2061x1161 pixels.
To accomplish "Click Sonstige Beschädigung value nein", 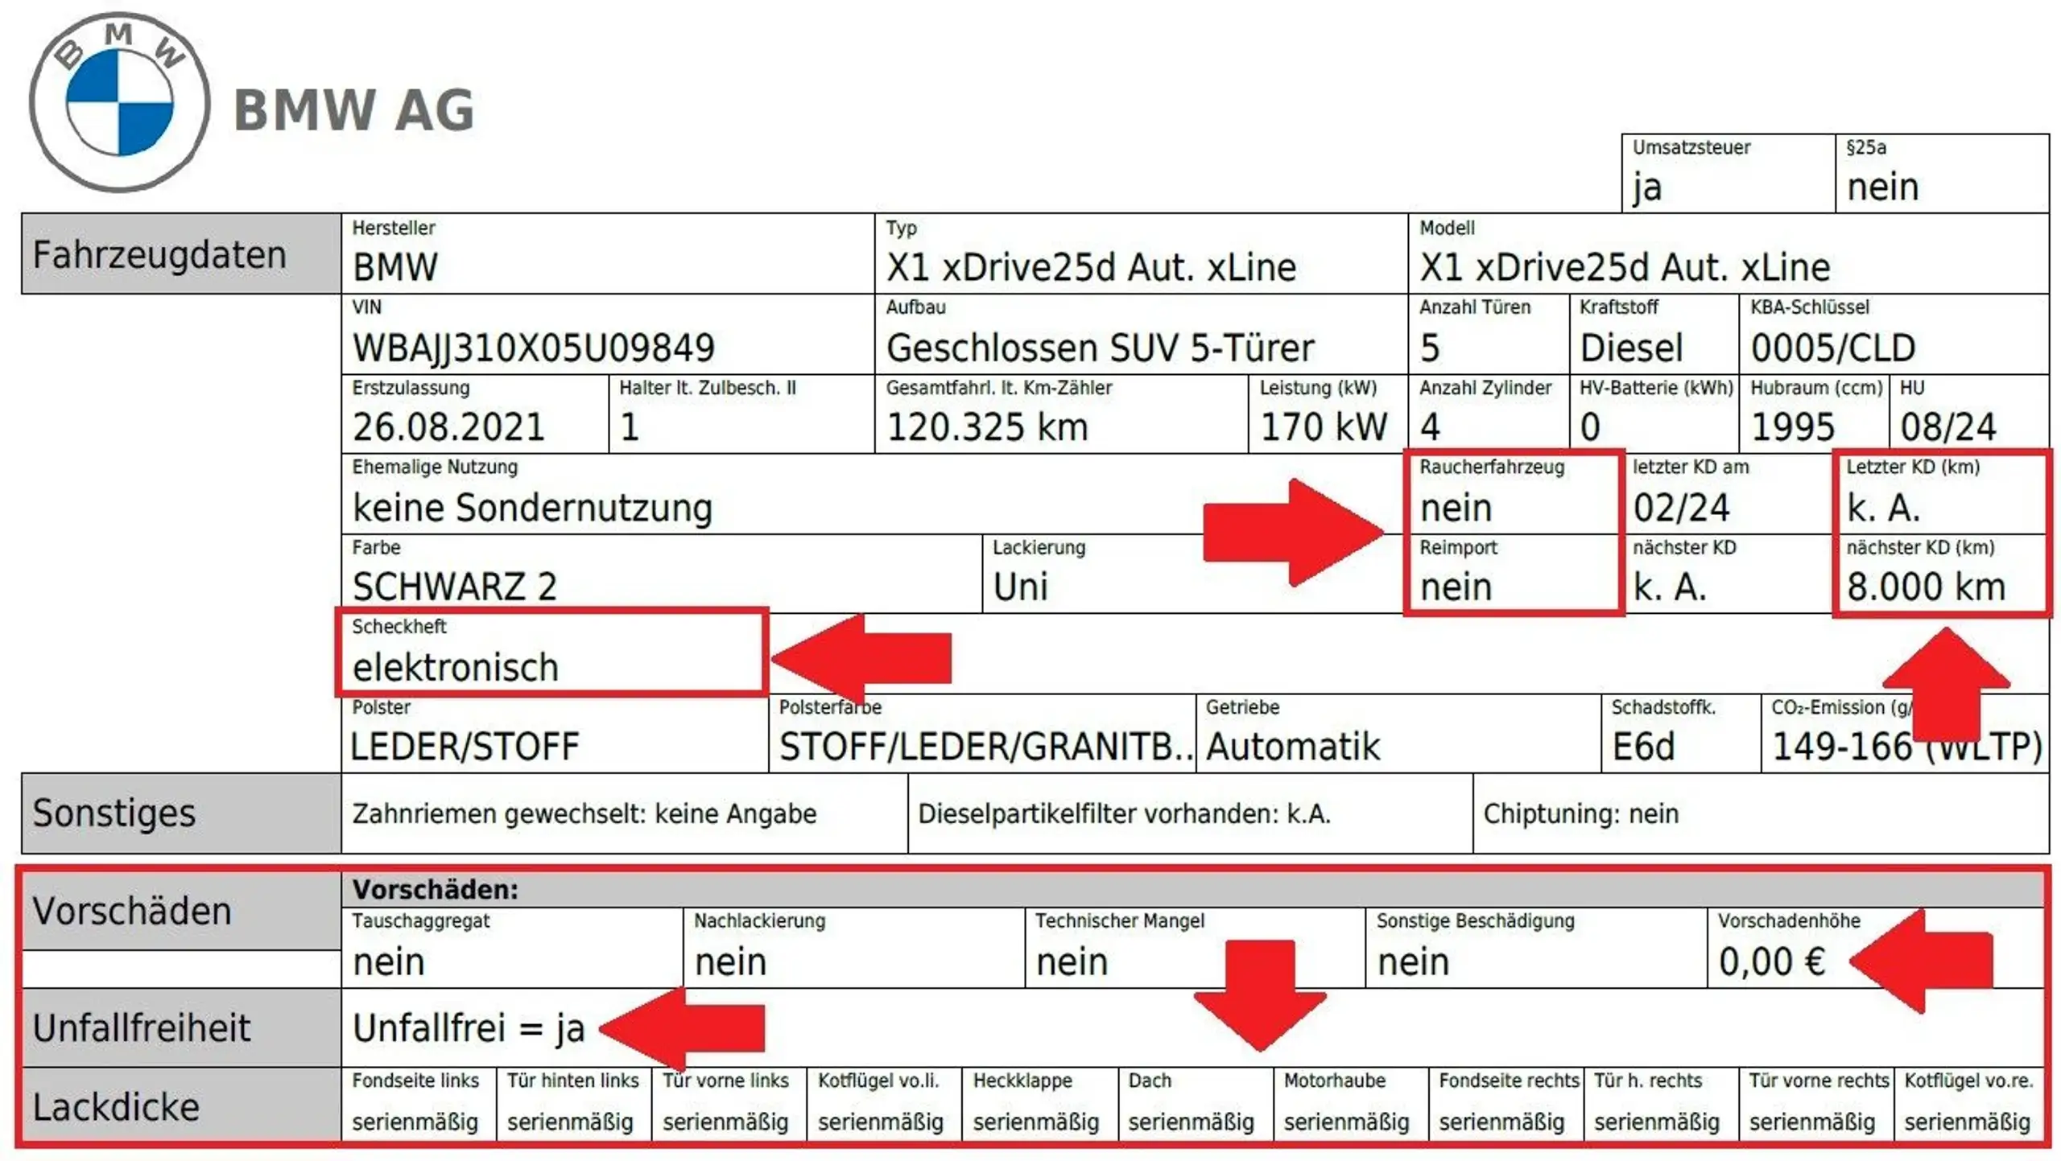I will pos(1413,961).
